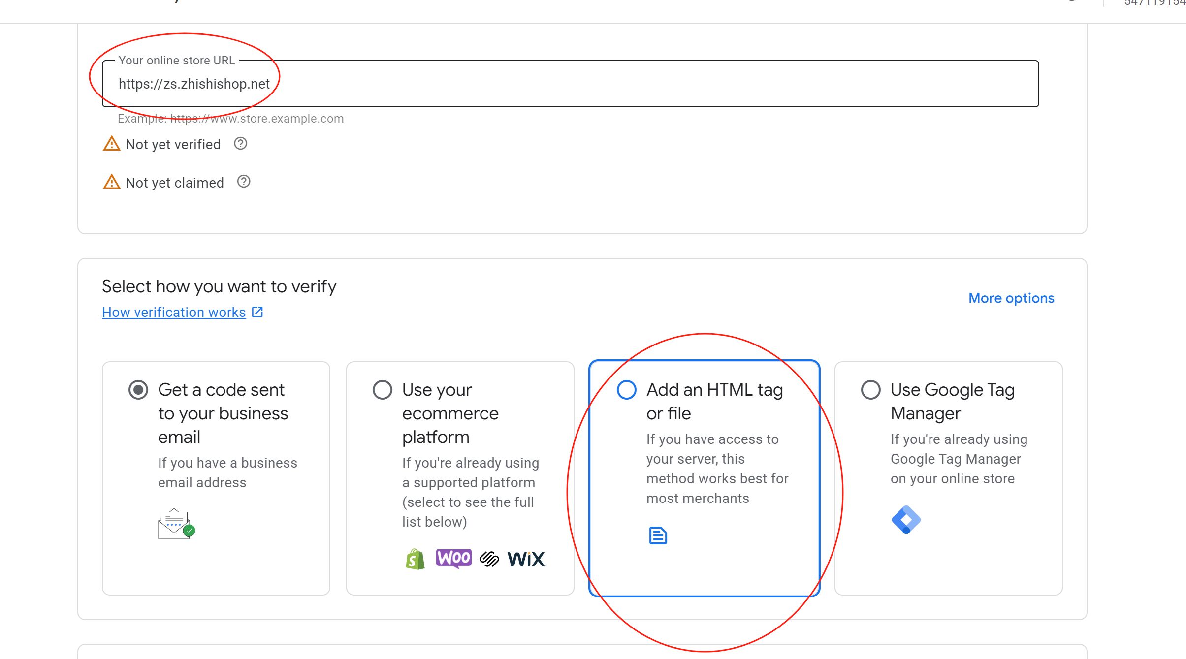Open help icon beside Not yet claimed
Image resolution: width=1186 pixels, height=659 pixels.
point(244,182)
